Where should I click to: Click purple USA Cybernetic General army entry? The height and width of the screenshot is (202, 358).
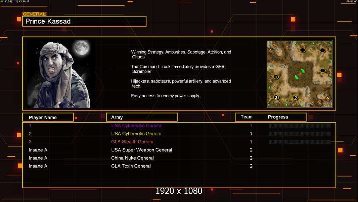click(x=137, y=126)
